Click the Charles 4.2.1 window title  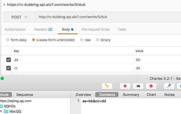165,78
